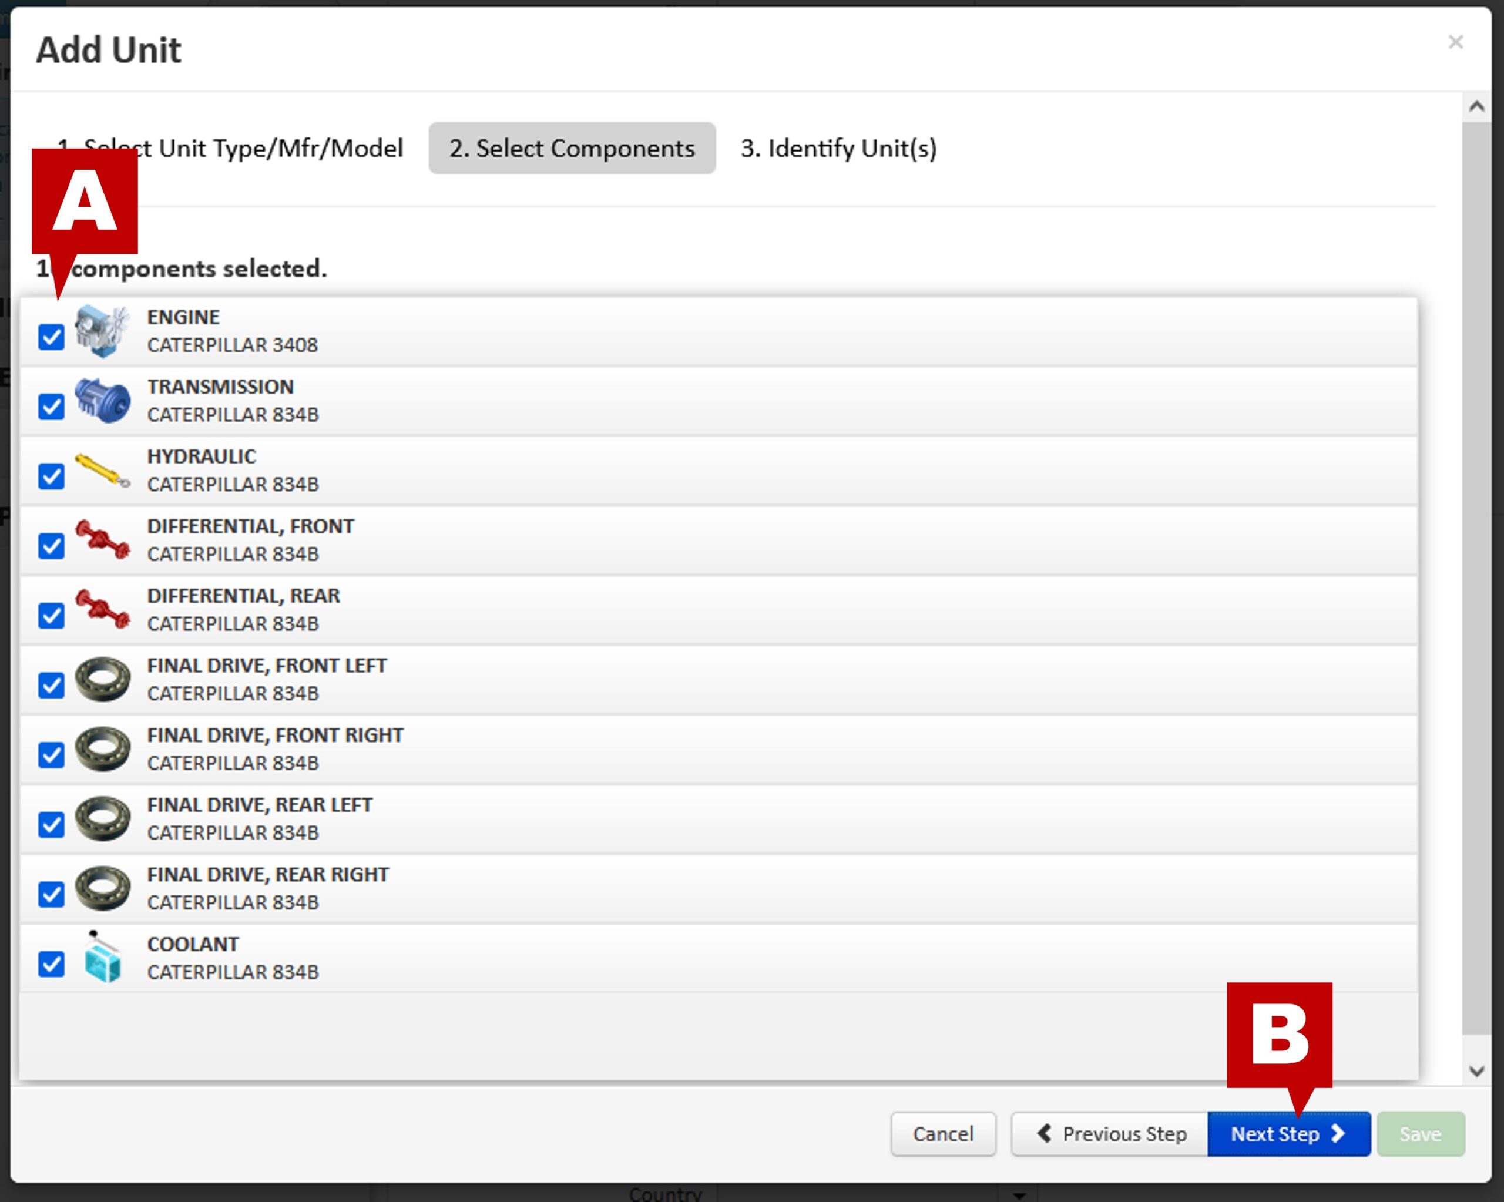
Task: Untick Final Drive, Front Right checkbox
Action: (51, 756)
